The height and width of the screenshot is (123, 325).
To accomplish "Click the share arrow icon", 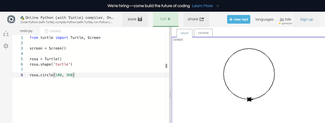I will (202, 19).
